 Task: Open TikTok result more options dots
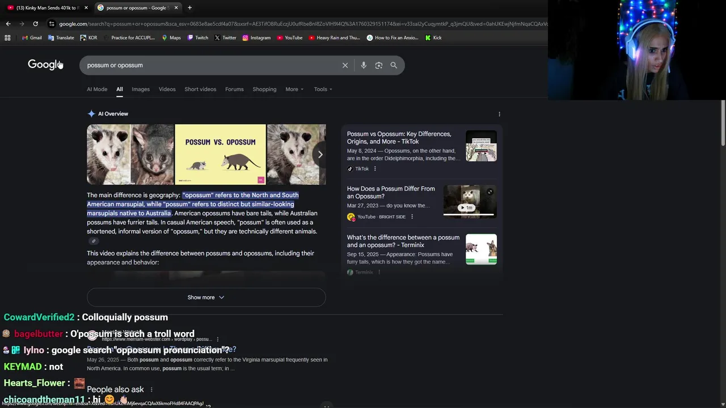375,169
